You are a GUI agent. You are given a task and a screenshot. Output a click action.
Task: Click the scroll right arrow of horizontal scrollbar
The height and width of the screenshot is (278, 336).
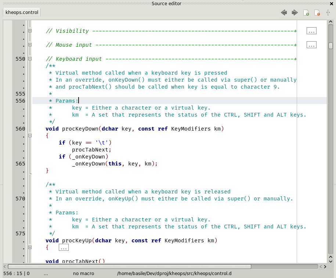(x=325, y=267)
